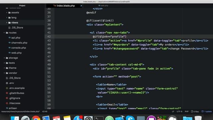Click the modified dot on index.blade.php tab

[81, 6]
